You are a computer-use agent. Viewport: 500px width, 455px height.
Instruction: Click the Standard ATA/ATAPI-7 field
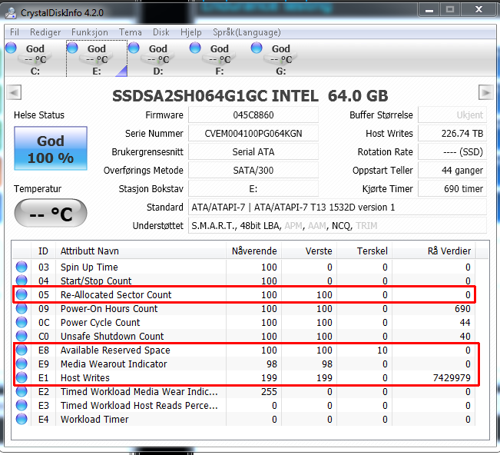(x=337, y=208)
